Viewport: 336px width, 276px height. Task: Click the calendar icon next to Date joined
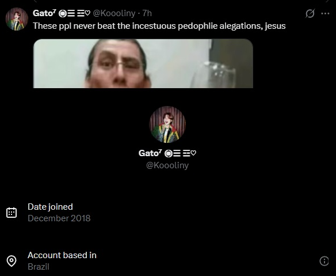pyautogui.click(x=12, y=213)
